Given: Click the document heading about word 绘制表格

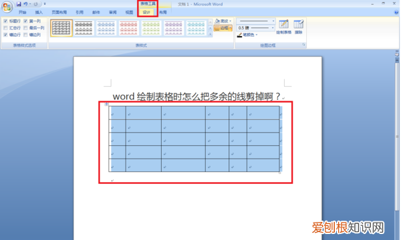Looking at the screenshot, I should tap(196, 97).
